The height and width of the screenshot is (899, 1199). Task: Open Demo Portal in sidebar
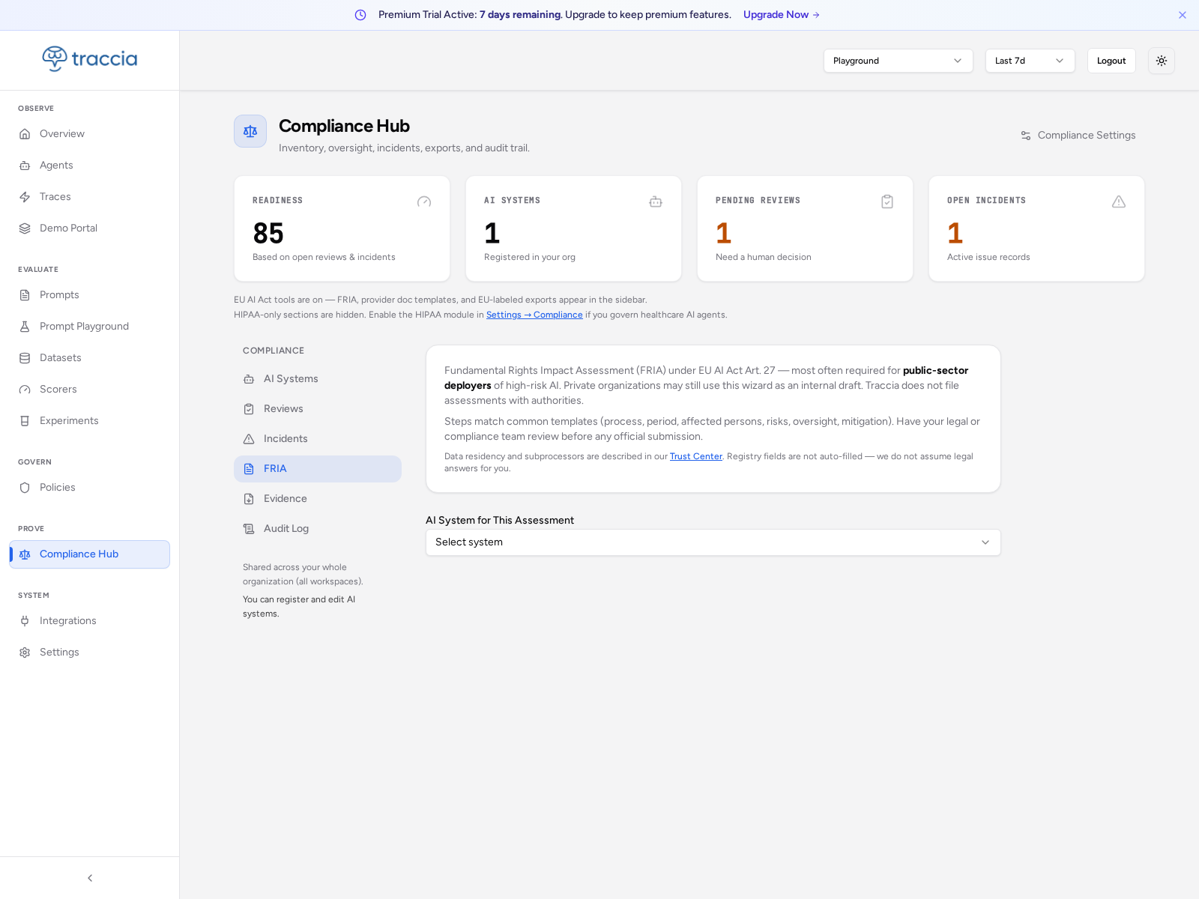[90, 228]
